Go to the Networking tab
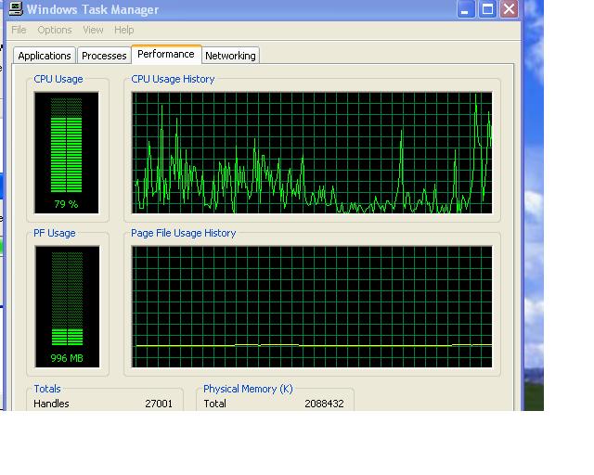 [x=230, y=56]
